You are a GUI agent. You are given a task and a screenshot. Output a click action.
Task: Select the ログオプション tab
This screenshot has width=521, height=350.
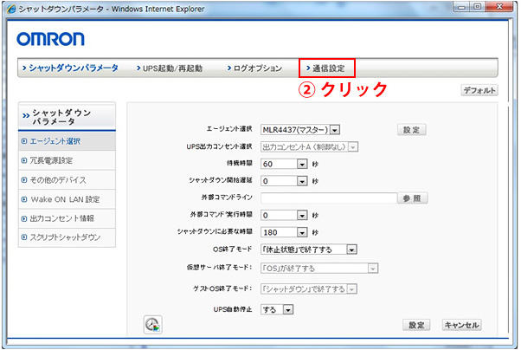tap(254, 68)
